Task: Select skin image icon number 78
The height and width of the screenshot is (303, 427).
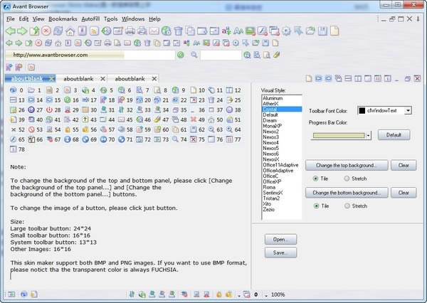Action: (13, 149)
